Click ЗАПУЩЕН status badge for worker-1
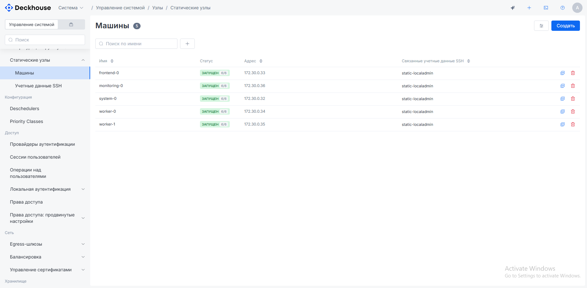The height and width of the screenshot is (288, 587). [215, 124]
